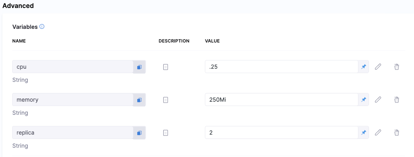Open description for cpu variable
414x157 pixels.
click(x=166, y=67)
